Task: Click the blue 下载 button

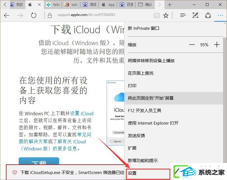Action: 39,161
